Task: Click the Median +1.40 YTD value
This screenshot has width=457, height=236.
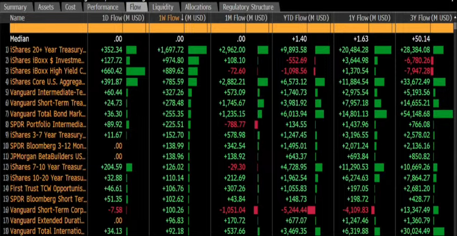Action: pyautogui.click(x=299, y=39)
